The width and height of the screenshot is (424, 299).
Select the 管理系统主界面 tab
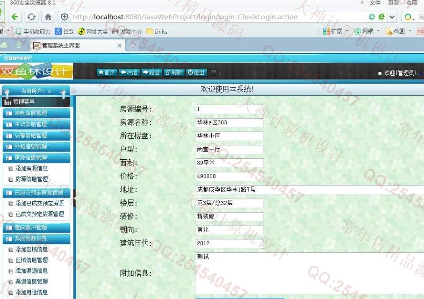[77, 45]
